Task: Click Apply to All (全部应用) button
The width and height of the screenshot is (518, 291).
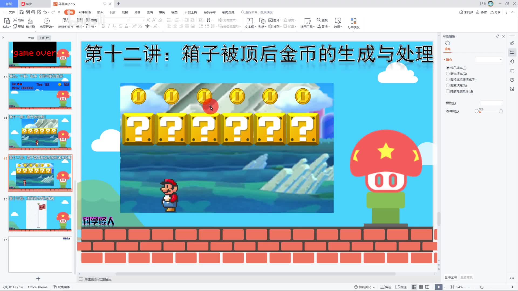Action: click(451, 277)
